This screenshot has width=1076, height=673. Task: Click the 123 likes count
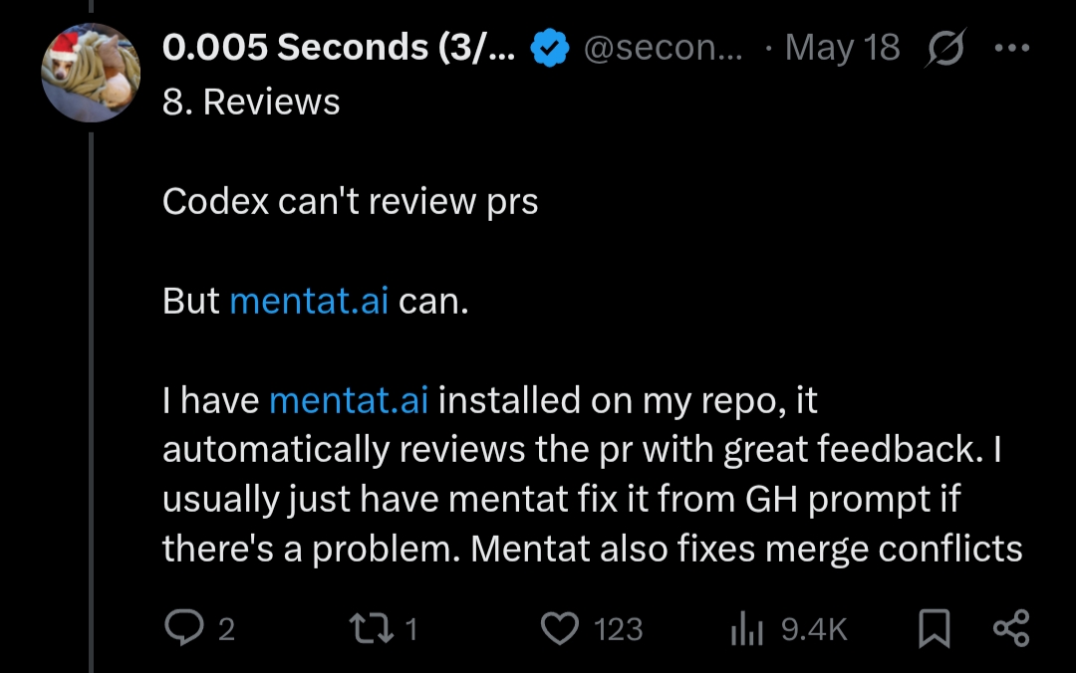pyautogui.click(x=618, y=629)
